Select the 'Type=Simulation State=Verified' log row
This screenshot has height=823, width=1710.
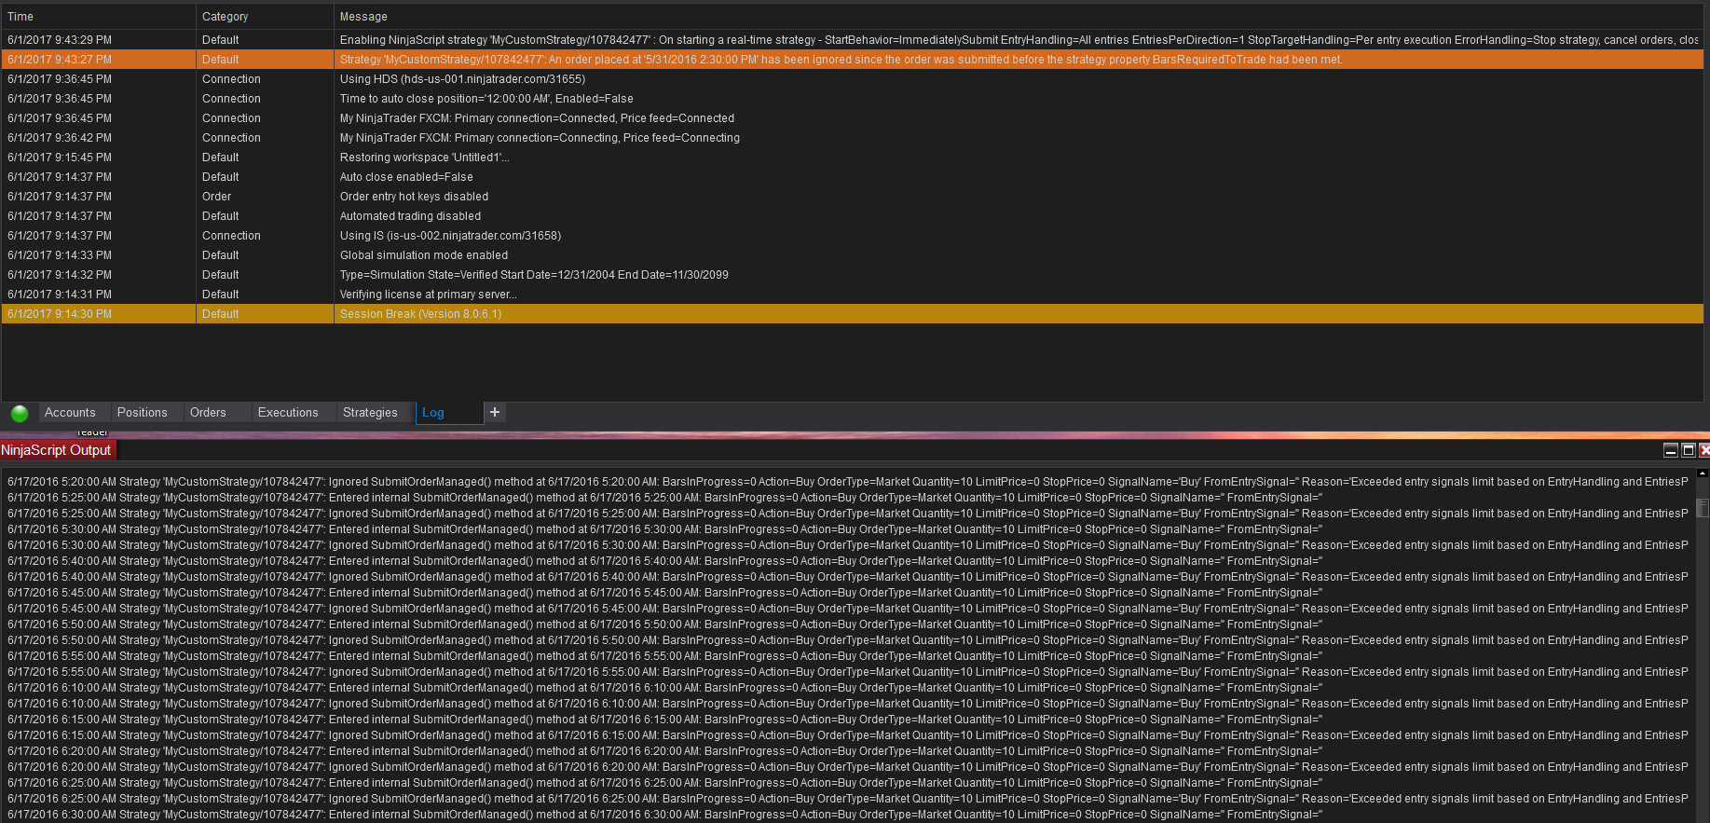(853, 275)
